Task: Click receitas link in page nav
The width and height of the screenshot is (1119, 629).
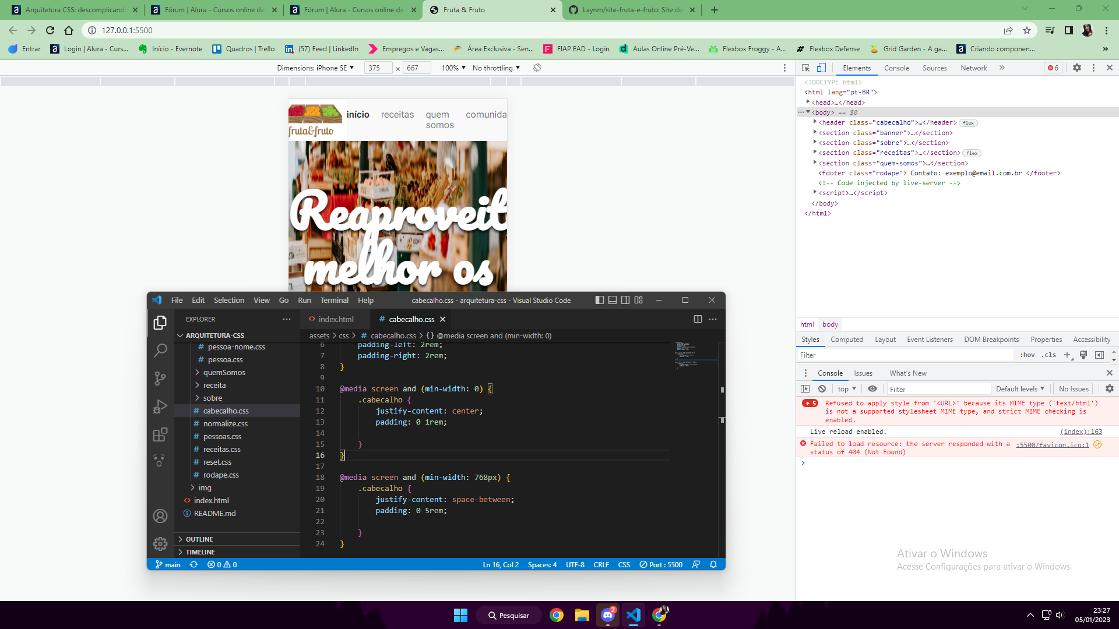Action: 397,115
